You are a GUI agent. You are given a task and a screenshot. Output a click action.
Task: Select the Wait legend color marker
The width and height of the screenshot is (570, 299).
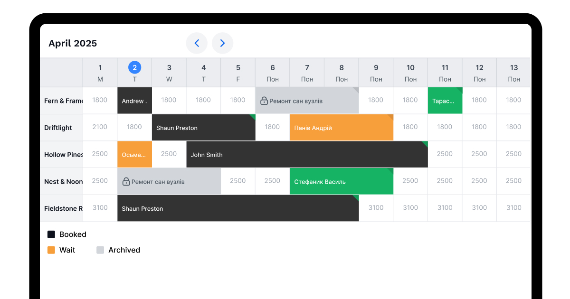(51, 250)
